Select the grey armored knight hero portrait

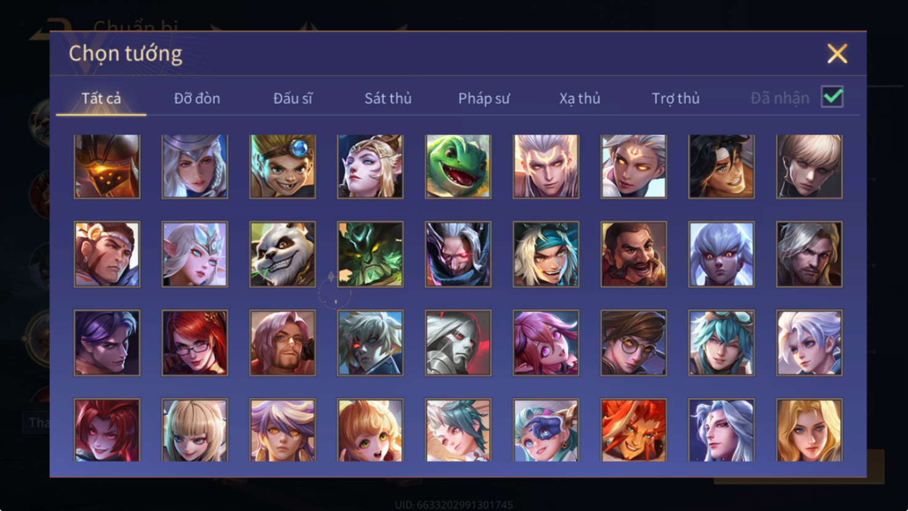pyautogui.click(x=458, y=343)
